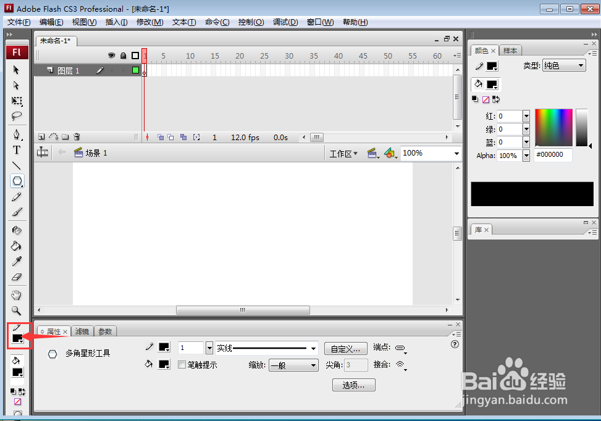Toggle Edit Multiple Frames button
Image resolution: width=601 pixels, height=421 pixels.
(x=183, y=137)
